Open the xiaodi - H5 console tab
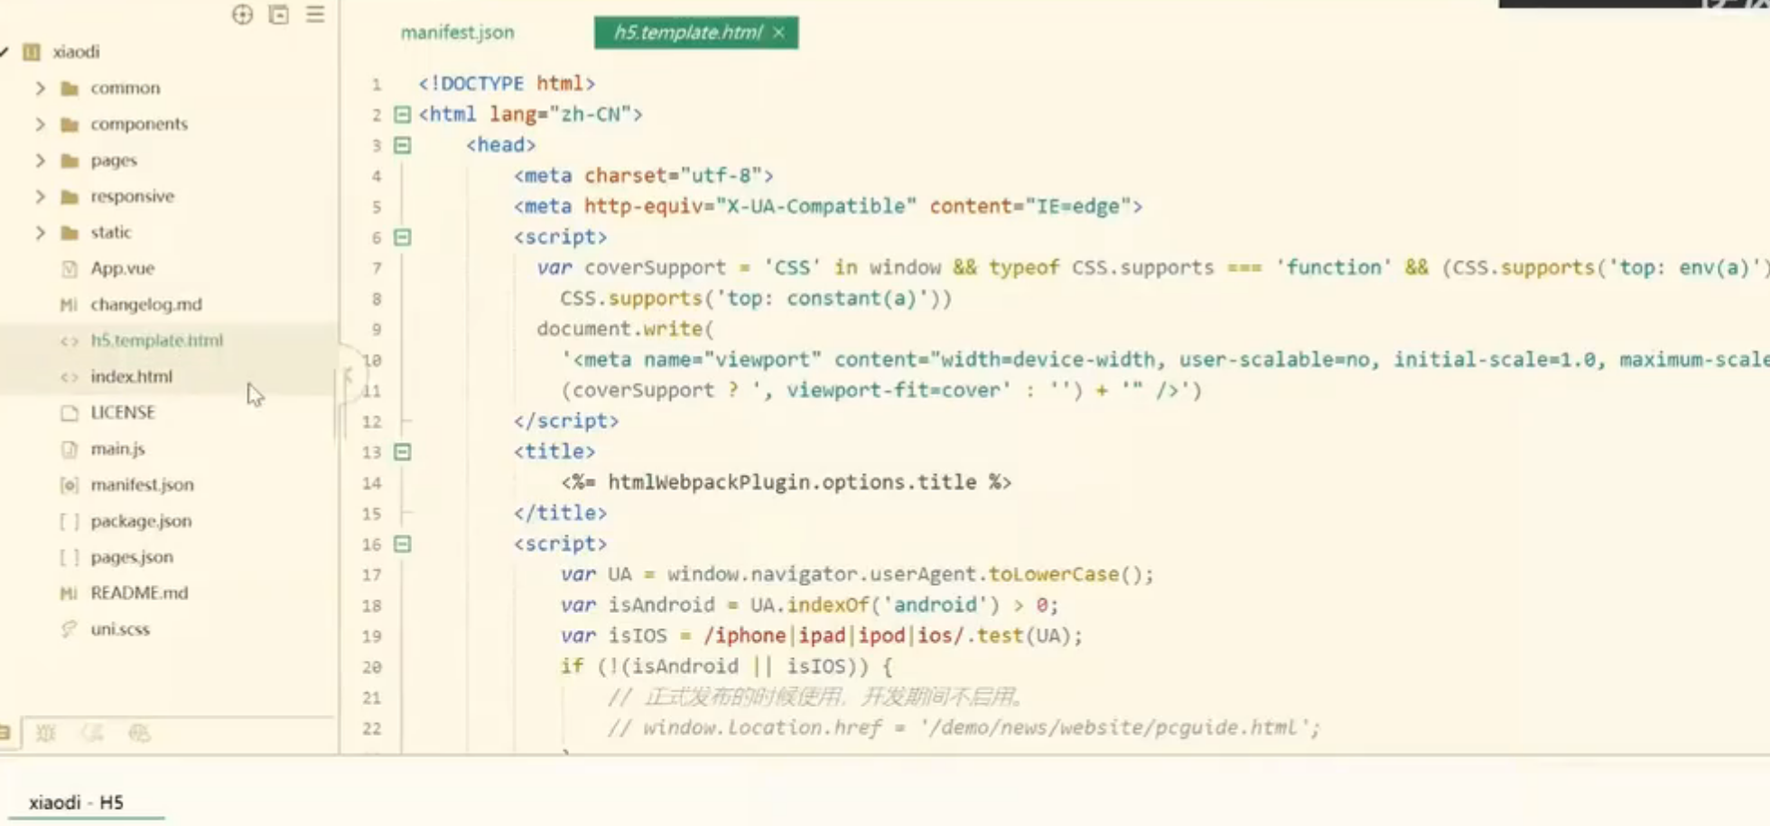1770x826 pixels. click(76, 802)
